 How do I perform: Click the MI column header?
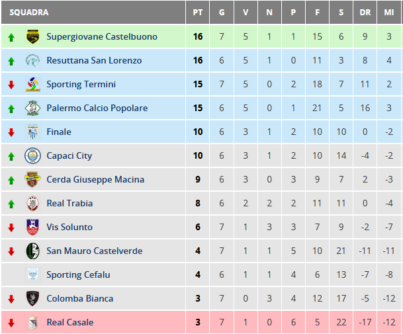coord(389,13)
